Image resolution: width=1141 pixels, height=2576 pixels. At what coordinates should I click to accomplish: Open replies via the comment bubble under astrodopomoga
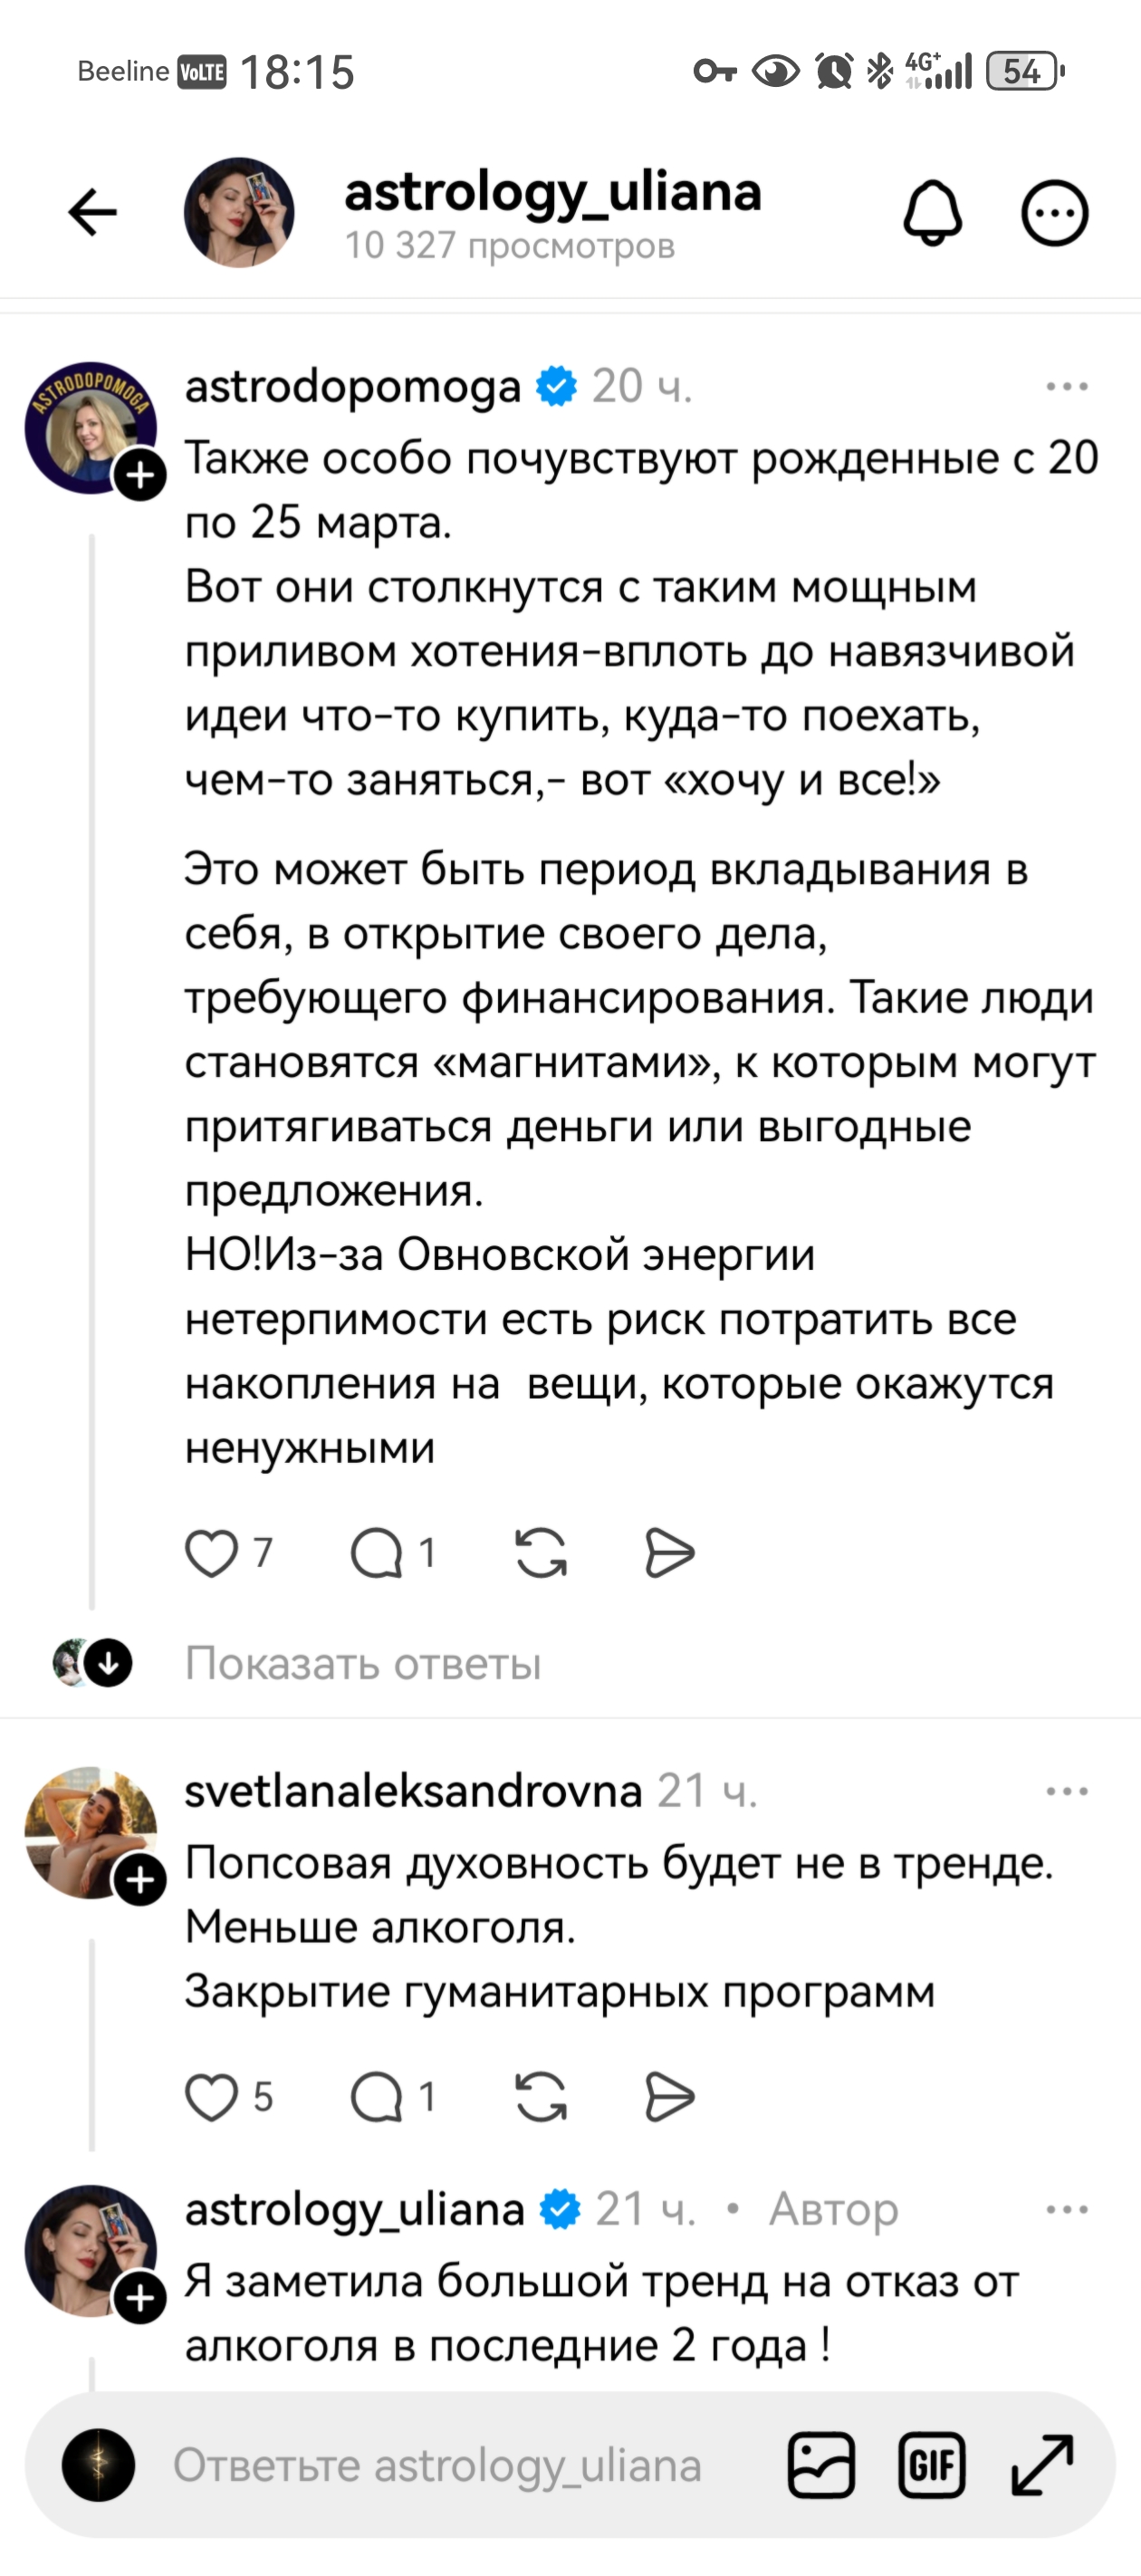tap(378, 1553)
